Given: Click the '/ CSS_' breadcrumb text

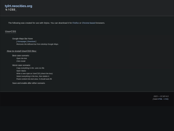Looking at the screenshot, I should click(12, 10).
